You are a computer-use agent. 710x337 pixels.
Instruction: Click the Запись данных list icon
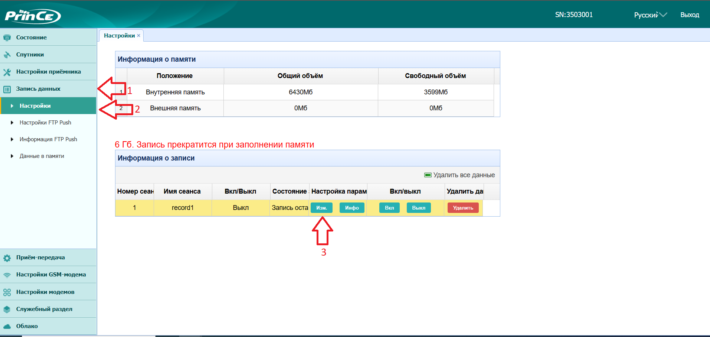click(x=7, y=89)
